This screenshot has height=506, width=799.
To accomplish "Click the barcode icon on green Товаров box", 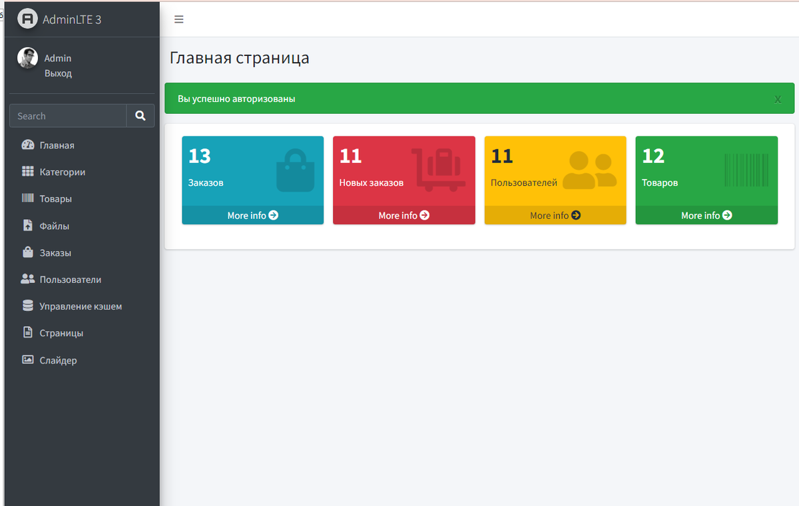I will pos(746,168).
